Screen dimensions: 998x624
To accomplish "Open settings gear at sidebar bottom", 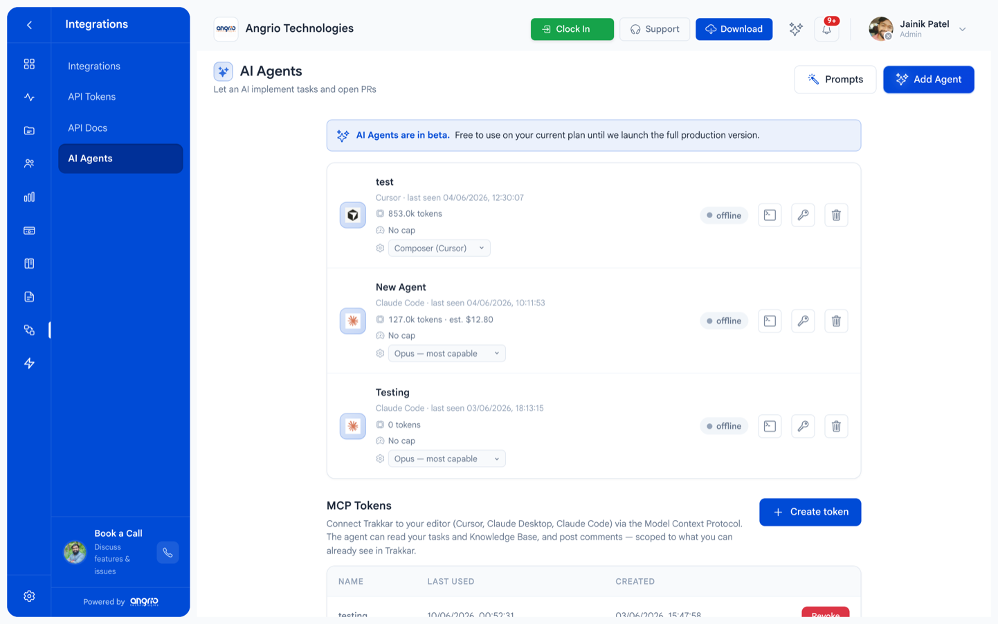I will pos(29,596).
